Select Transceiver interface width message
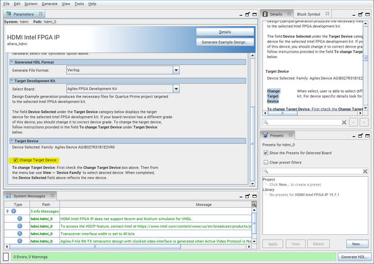This screenshot has height=264, width=374. point(97,234)
